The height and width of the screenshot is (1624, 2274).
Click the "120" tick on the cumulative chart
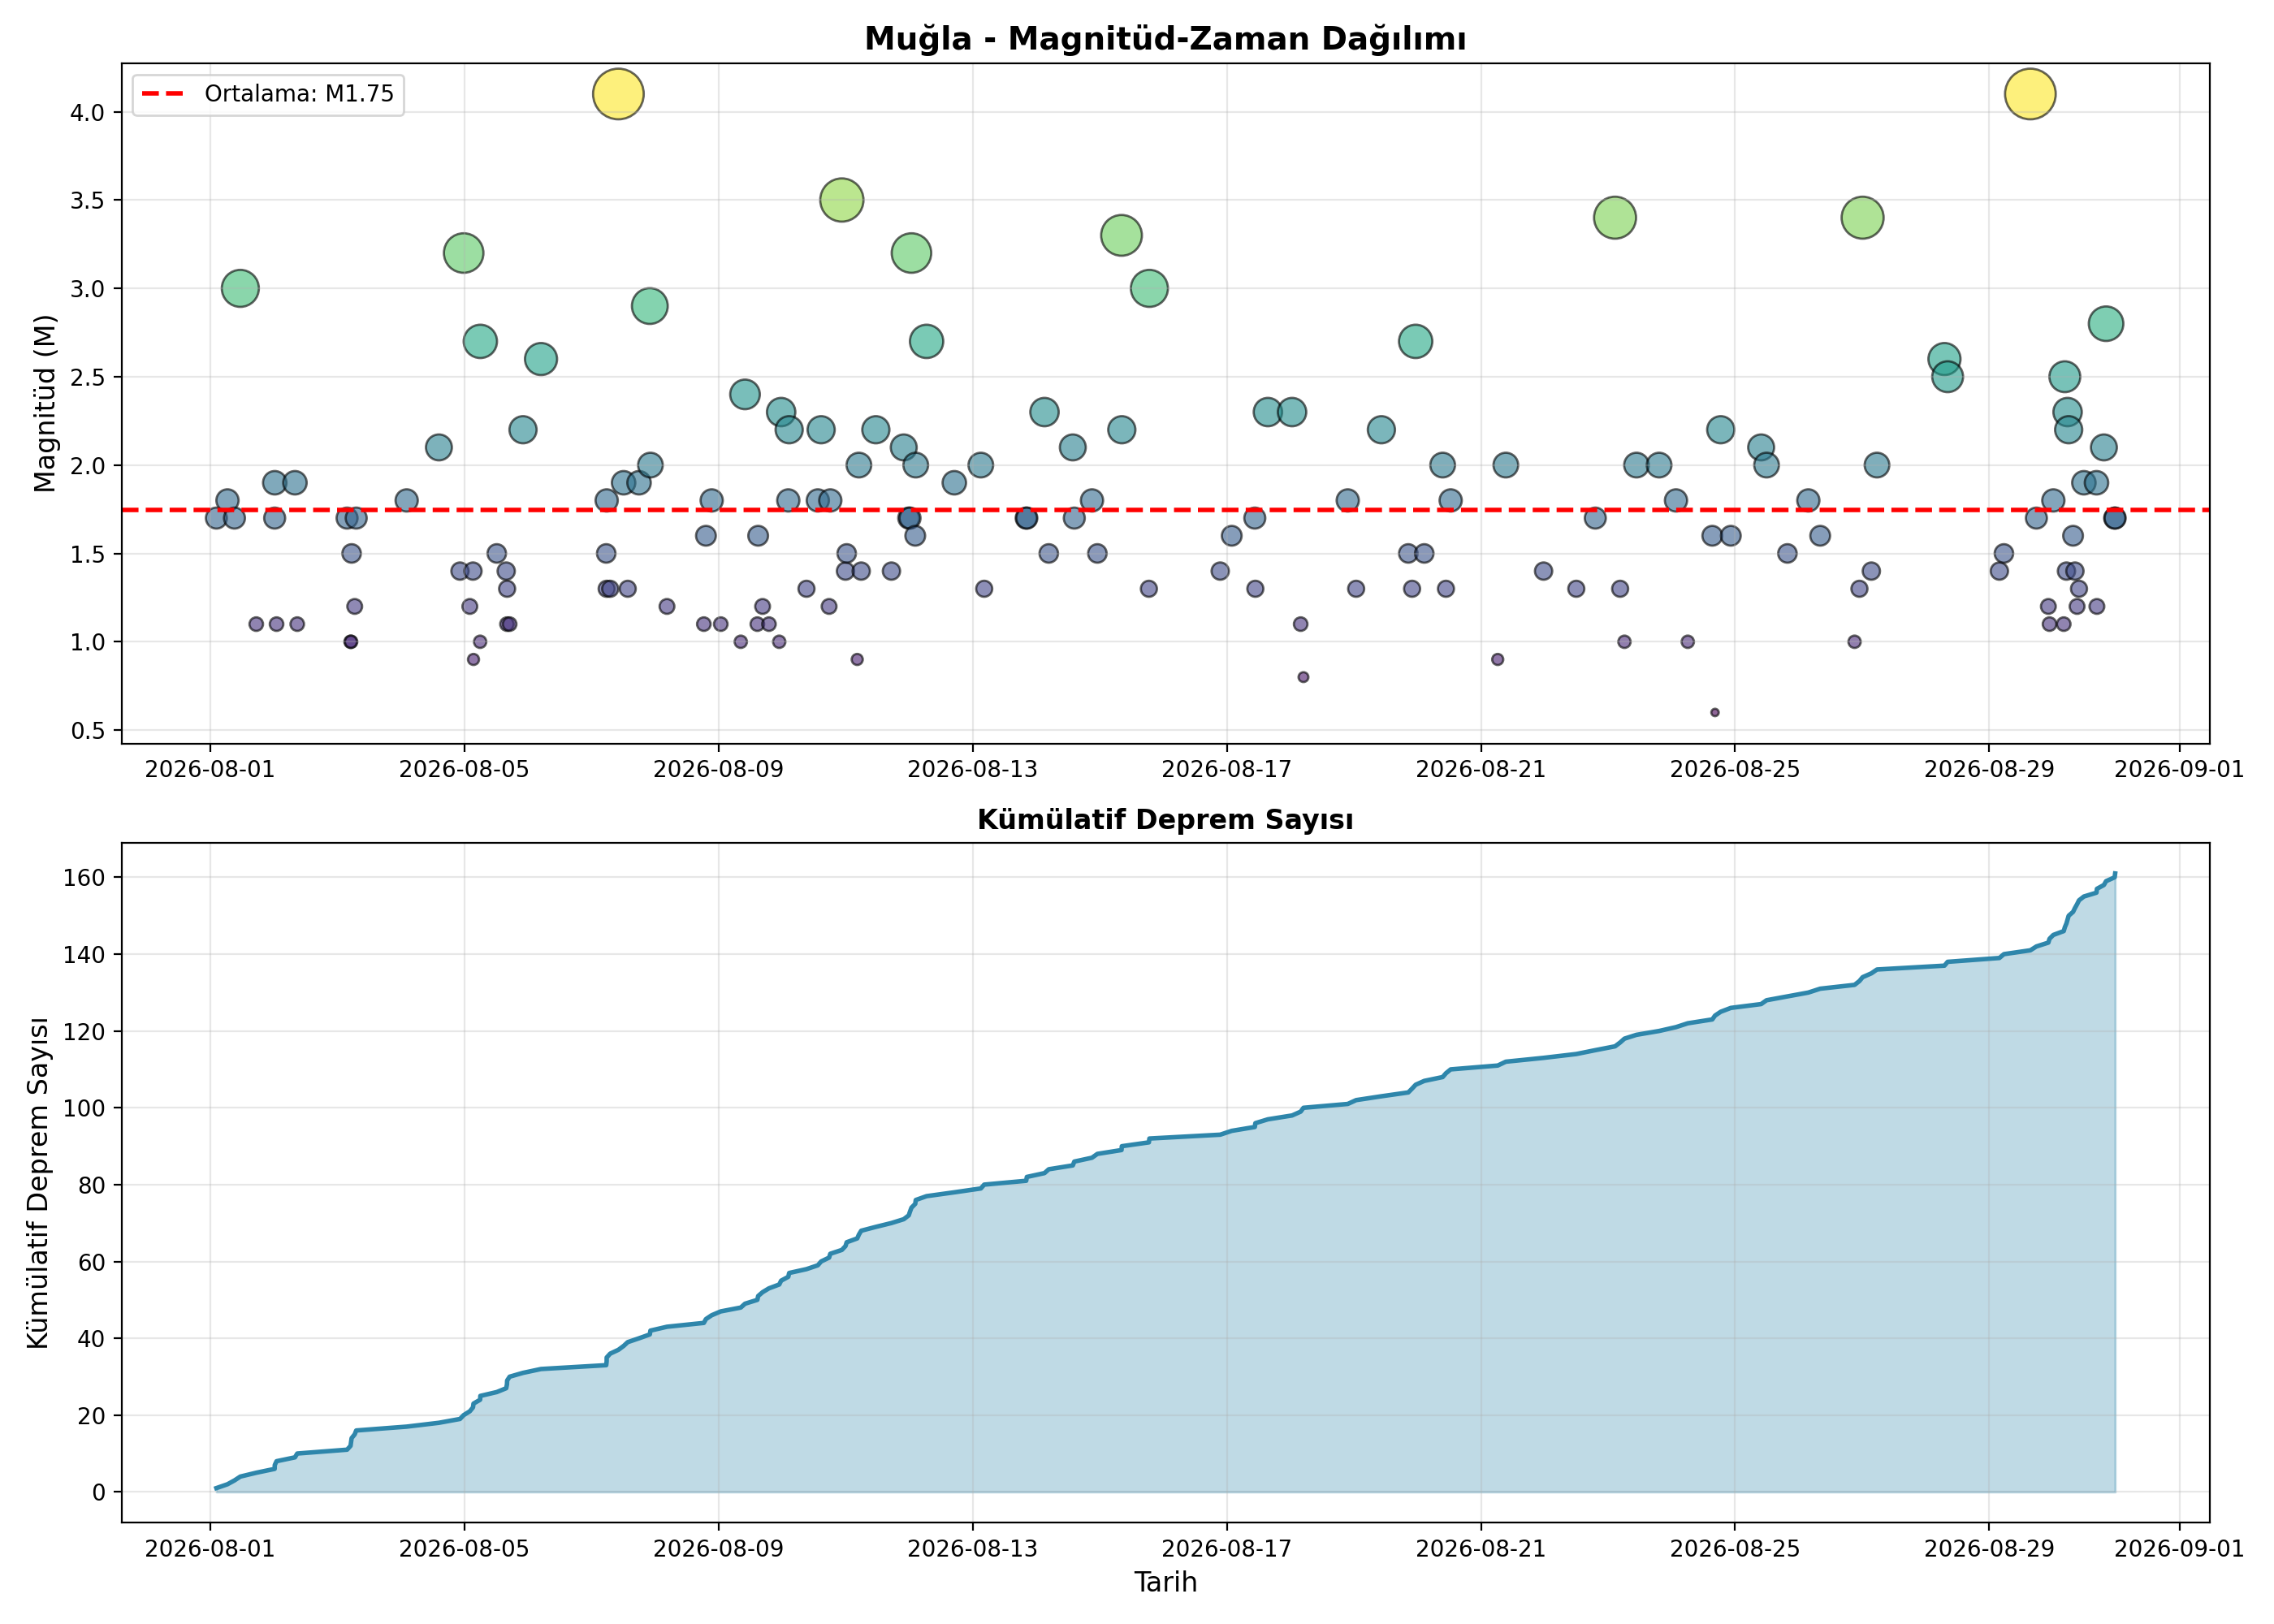click(85, 1031)
